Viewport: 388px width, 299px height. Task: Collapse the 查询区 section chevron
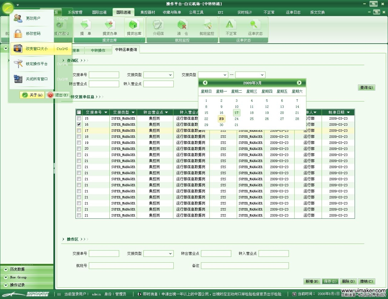coord(63,61)
